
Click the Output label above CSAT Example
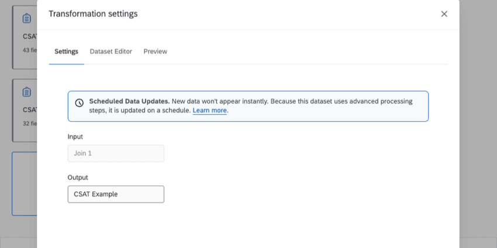[78, 178]
